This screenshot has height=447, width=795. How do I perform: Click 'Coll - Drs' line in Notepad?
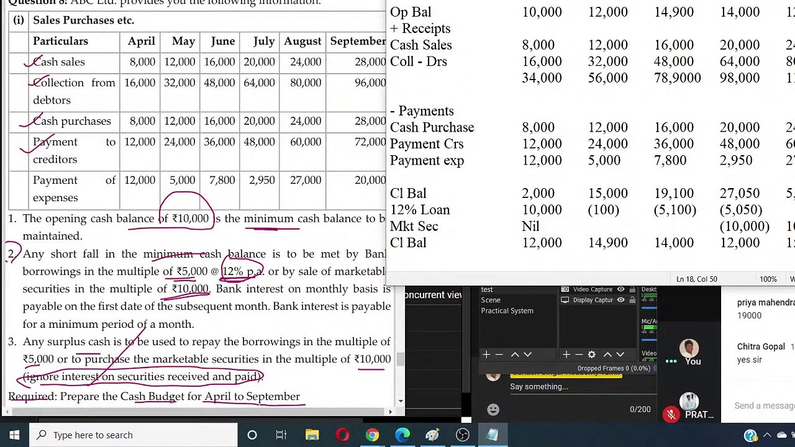419,61
